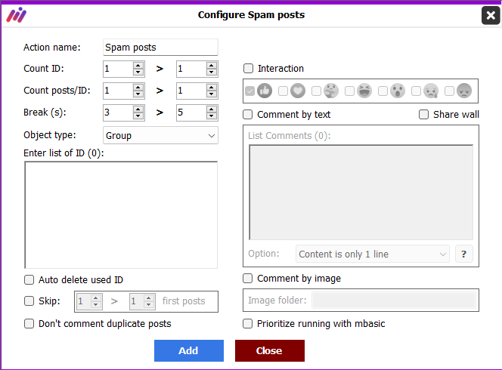Expand the Content is only 1 line dropdown
Screen dimensions: 502x370
coord(372,254)
